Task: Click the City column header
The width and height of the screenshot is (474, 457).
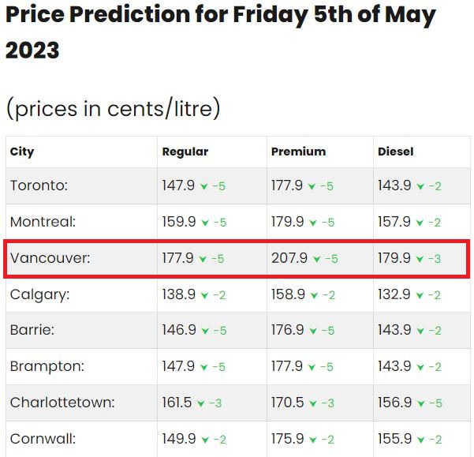Action: click(x=22, y=152)
